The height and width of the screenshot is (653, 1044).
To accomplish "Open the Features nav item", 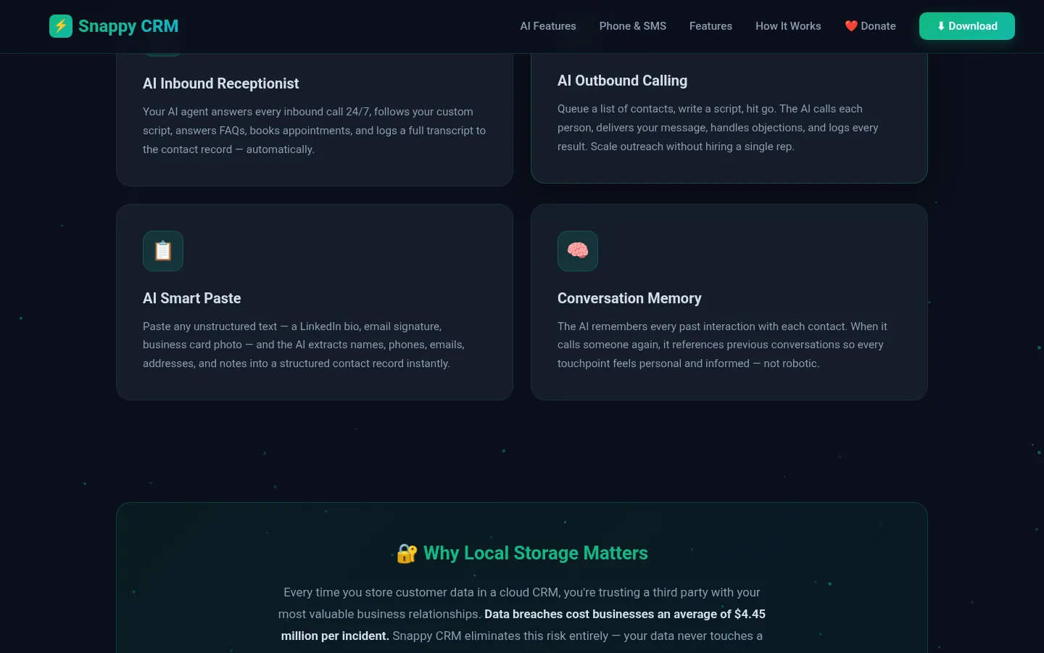I will coord(710,26).
